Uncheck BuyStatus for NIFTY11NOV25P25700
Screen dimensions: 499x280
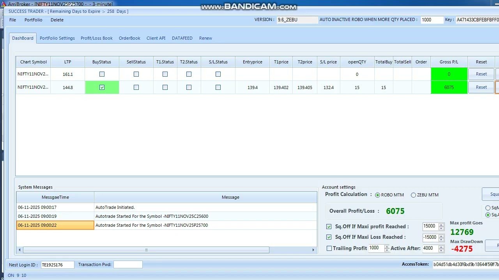point(102,87)
